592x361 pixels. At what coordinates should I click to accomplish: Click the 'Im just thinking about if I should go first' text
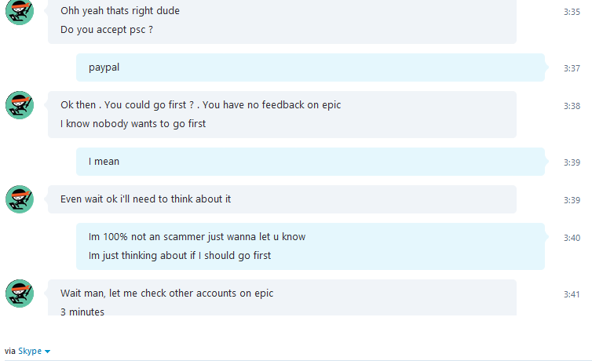(x=180, y=256)
